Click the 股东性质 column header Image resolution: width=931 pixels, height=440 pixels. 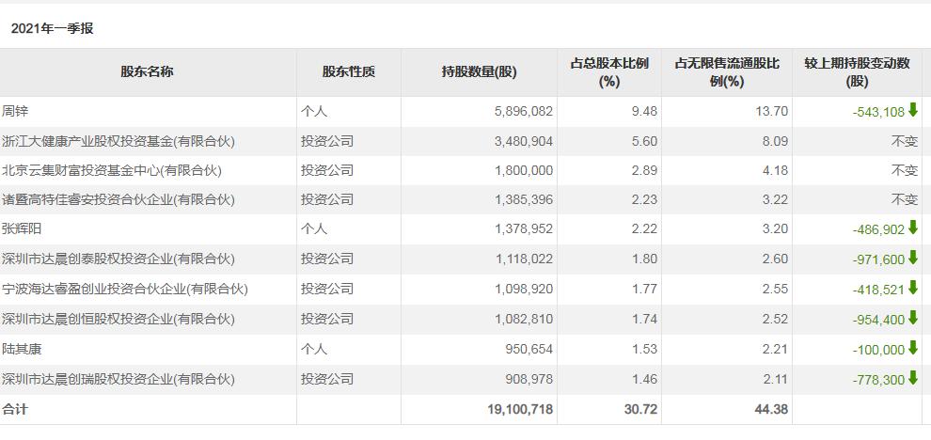point(348,71)
